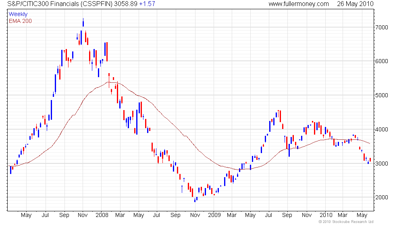This screenshot has height=225, width=395.
Task: Click the 2008 year label on time axis
Action: tap(102, 215)
